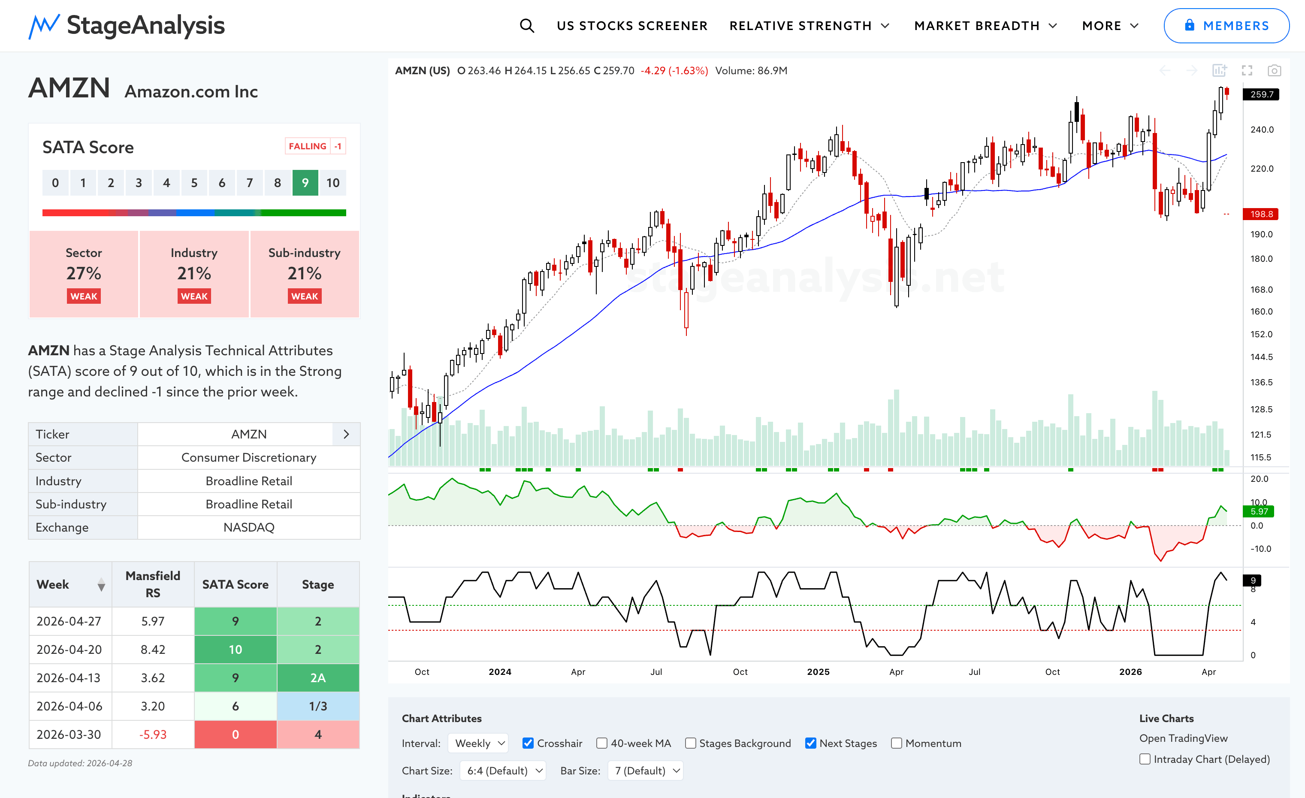Click the arrow beside AMZN ticker row
The height and width of the screenshot is (798, 1305).
tap(346, 434)
